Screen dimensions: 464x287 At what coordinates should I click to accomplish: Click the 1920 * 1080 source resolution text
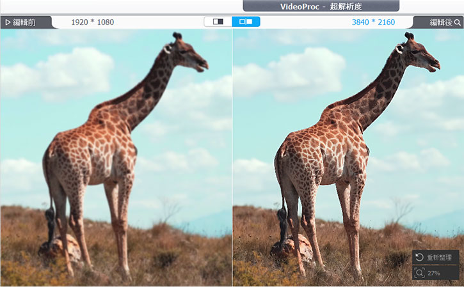pyautogui.click(x=92, y=22)
